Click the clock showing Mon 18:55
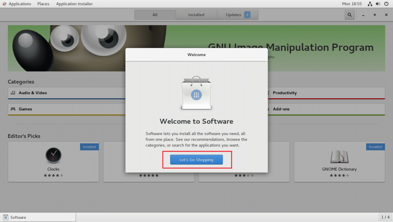Screen dimensions: 393x222 [352, 4]
